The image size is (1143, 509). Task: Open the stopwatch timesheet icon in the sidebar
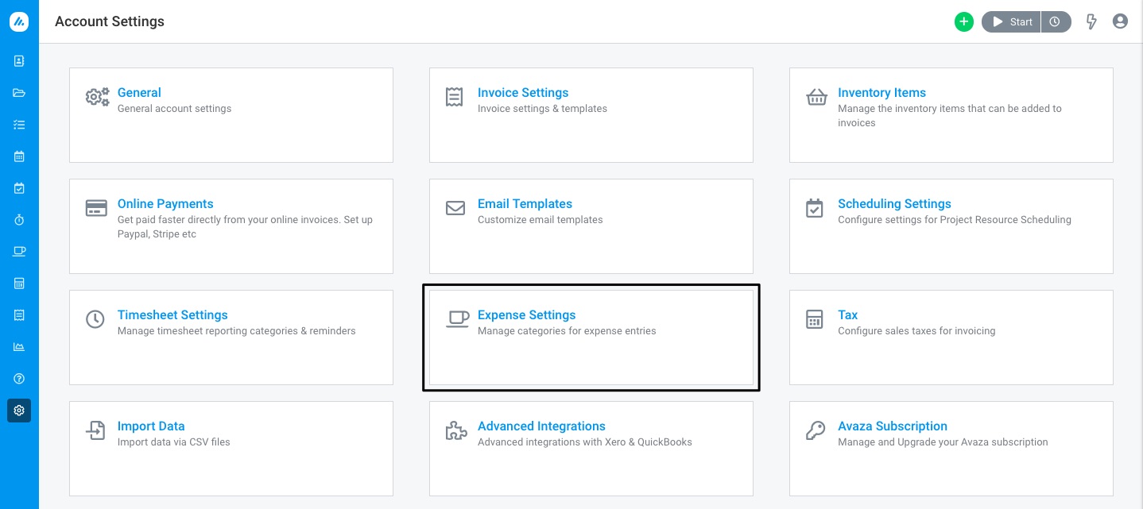pyautogui.click(x=19, y=220)
